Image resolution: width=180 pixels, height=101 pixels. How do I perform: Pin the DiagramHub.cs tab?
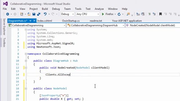coord(30,21)
